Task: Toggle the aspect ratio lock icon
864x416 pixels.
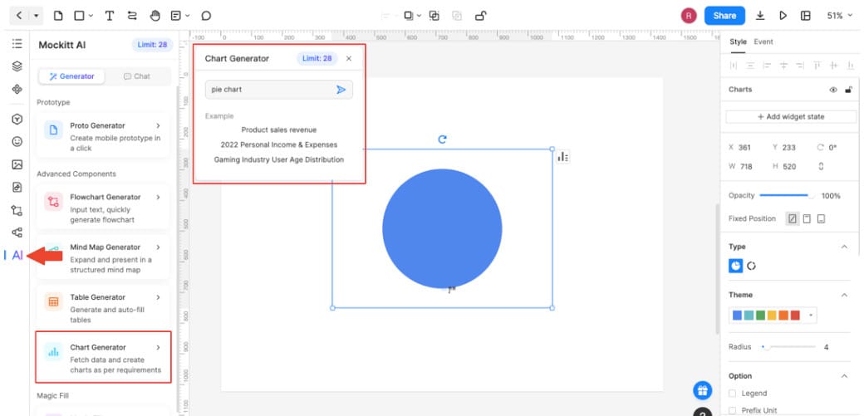Action: pyautogui.click(x=821, y=166)
